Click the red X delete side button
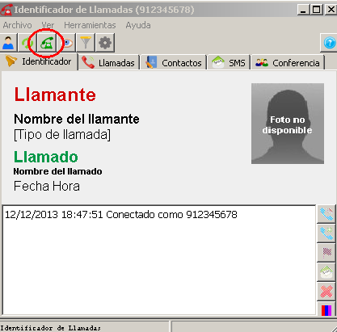Viewport: 337px width, 332px height. 326,292
